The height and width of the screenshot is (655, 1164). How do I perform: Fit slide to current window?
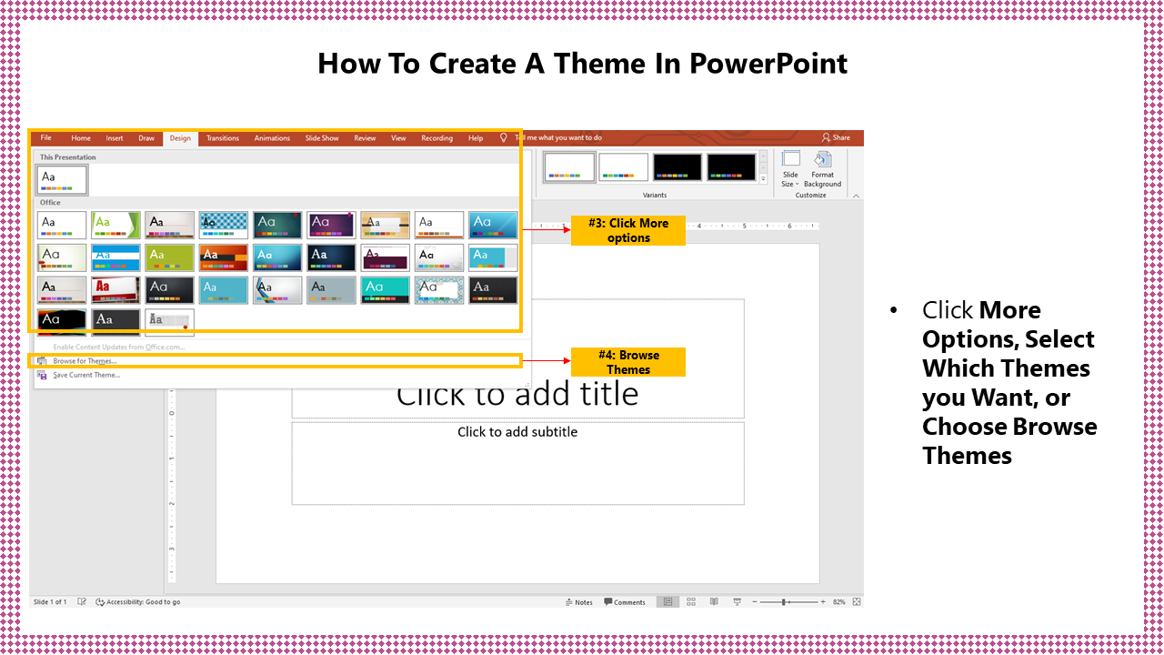[x=857, y=602]
